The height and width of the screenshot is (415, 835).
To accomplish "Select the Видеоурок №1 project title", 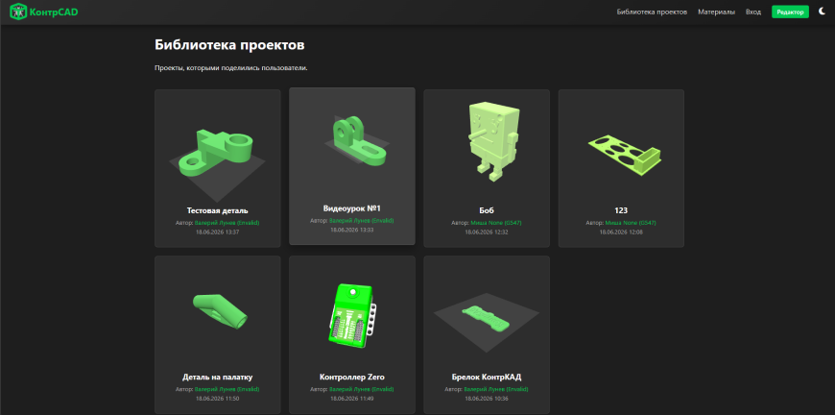I will click(352, 208).
